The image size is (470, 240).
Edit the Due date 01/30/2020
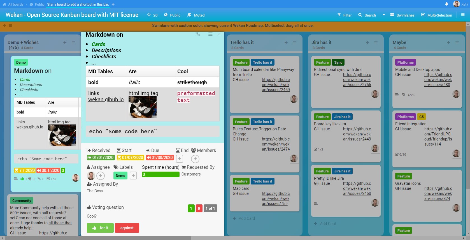pos(160,158)
